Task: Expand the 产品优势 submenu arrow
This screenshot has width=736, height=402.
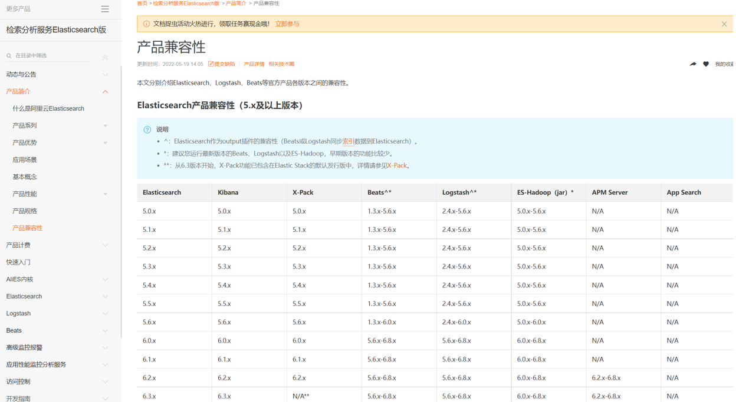Action: pyautogui.click(x=106, y=143)
